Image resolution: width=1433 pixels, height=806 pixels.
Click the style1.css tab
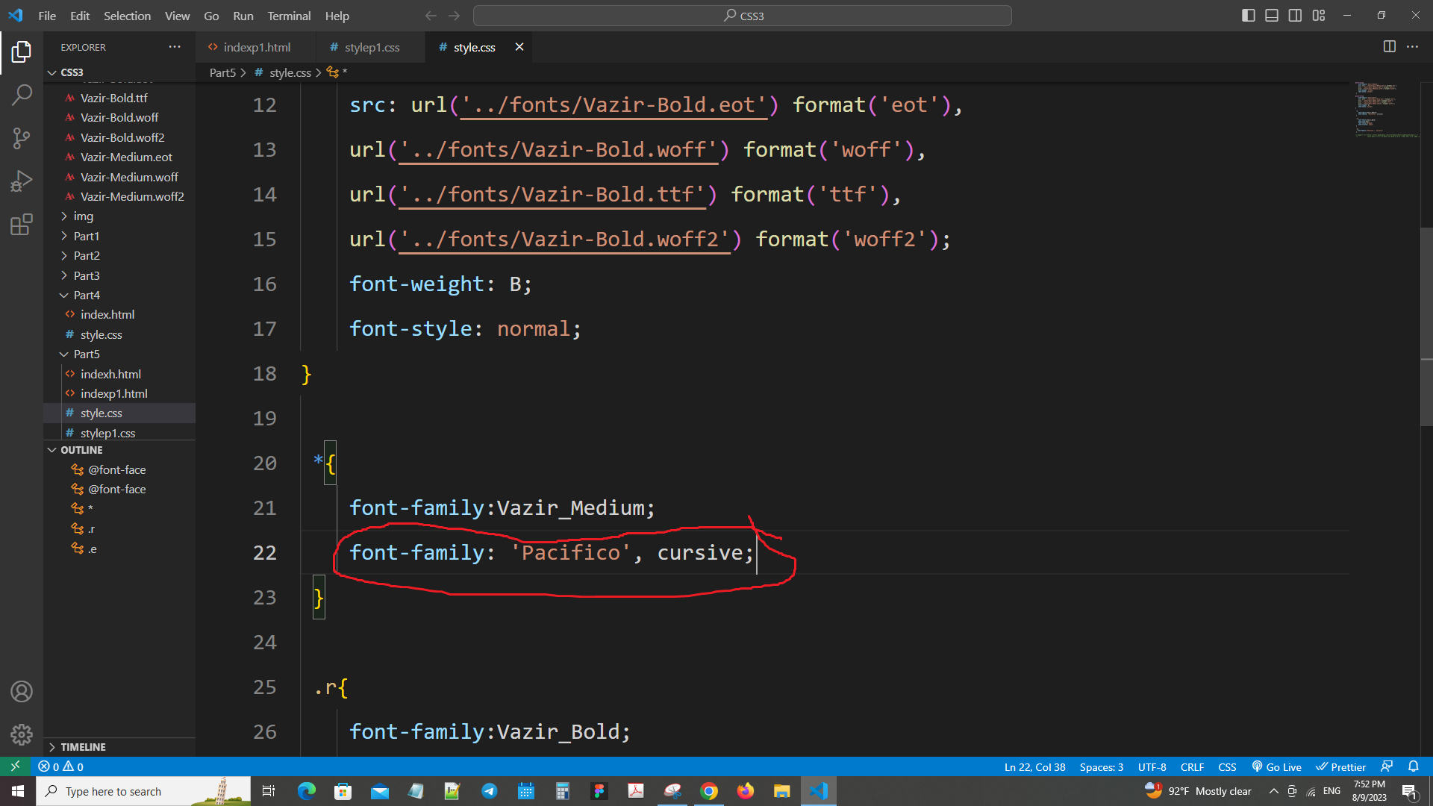373,46
